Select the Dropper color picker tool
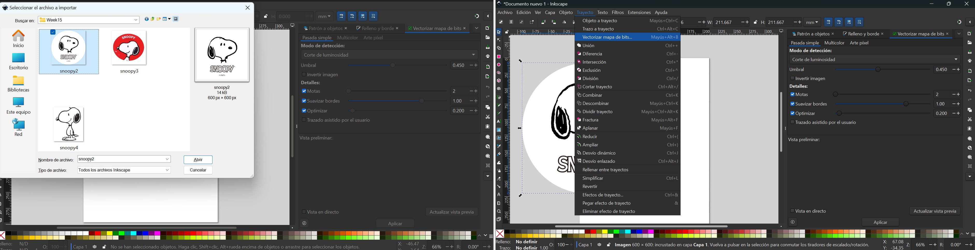975x250 pixels. [499, 146]
